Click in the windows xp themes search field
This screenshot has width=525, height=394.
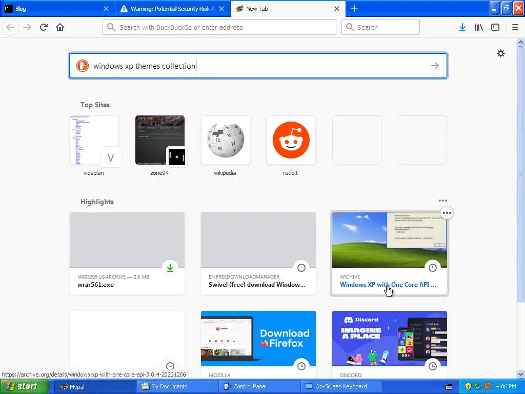click(258, 66)
